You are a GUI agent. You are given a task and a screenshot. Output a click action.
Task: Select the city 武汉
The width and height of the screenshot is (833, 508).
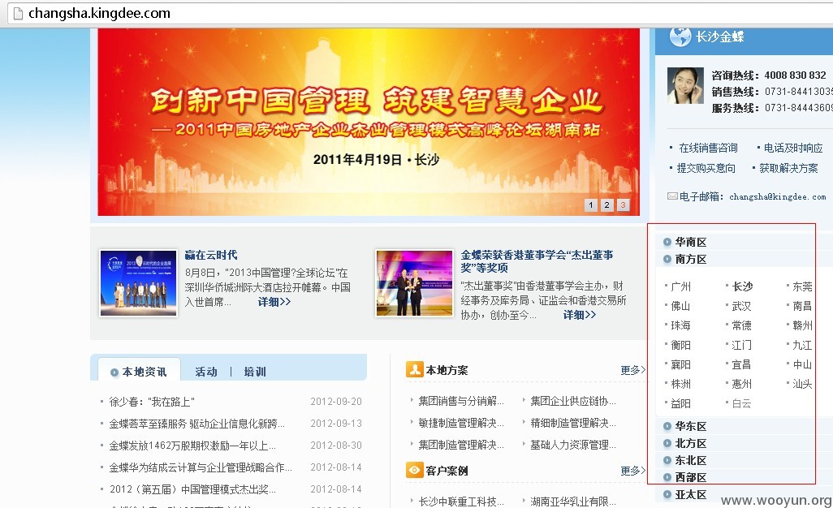point(741,306)
